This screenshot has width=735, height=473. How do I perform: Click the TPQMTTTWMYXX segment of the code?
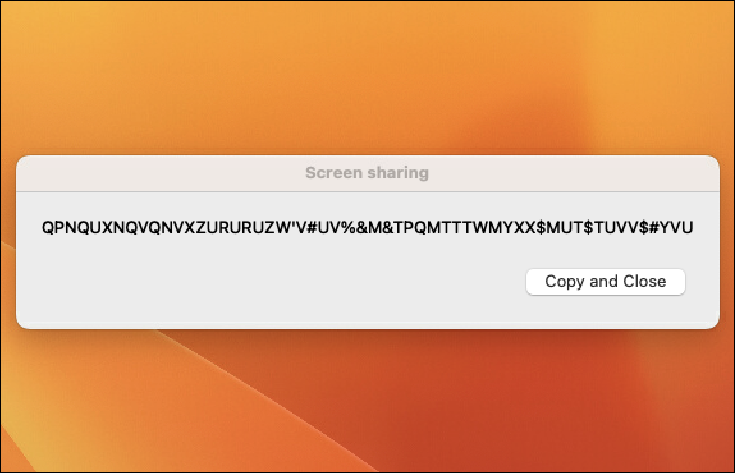[464, 227]
